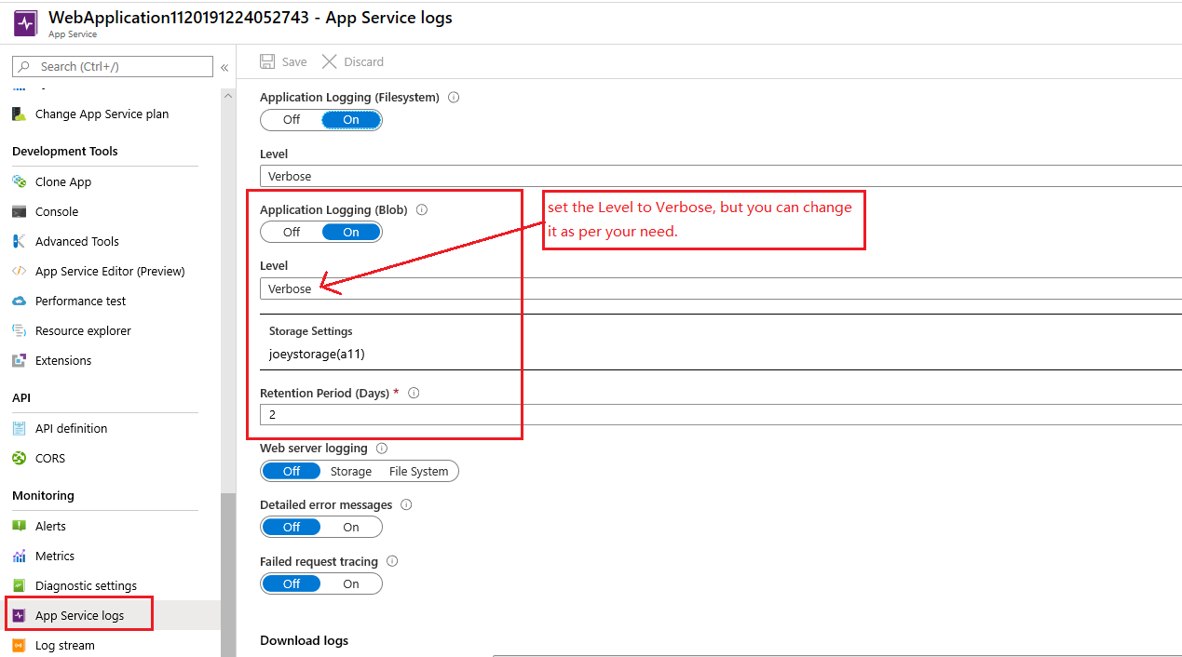Click the Alerts icon
This screenshot has height=657, width=1182.
point(19,526)
